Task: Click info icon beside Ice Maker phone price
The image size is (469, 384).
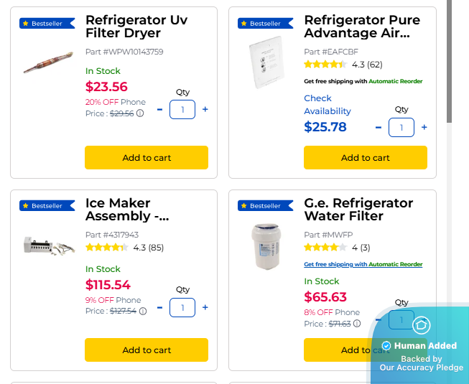Action: tap(143, 312)
